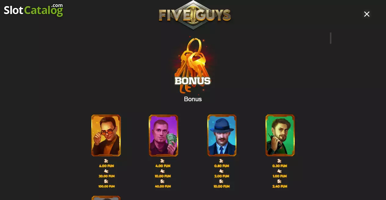Select the man in blue fedora symbol
The height and width of the screenshot is (200, 386).
(x=222, y=136)
